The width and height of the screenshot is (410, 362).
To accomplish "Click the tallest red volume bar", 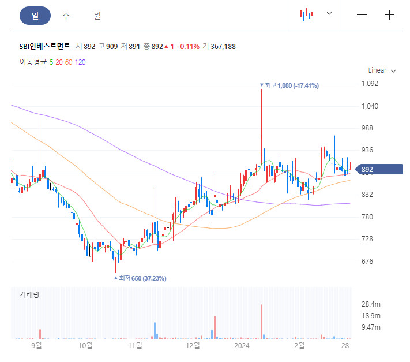I will click(261, 322).
